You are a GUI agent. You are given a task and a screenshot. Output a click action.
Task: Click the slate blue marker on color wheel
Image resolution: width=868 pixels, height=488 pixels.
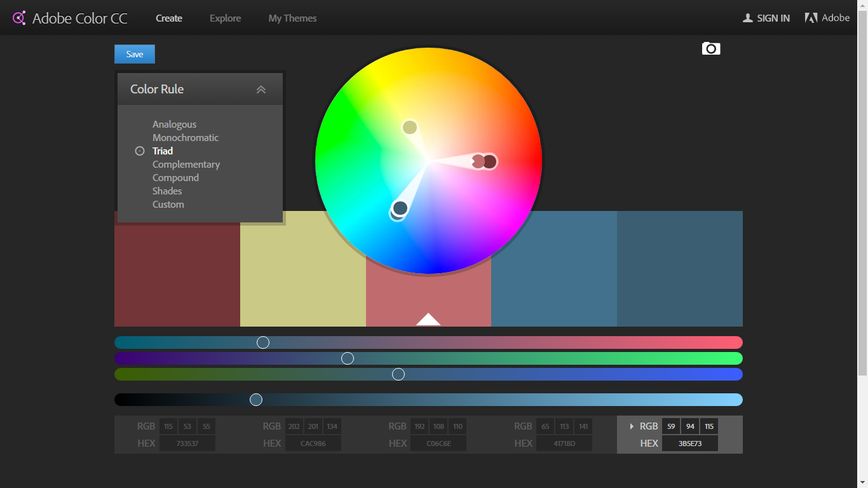tap(400, 208)
